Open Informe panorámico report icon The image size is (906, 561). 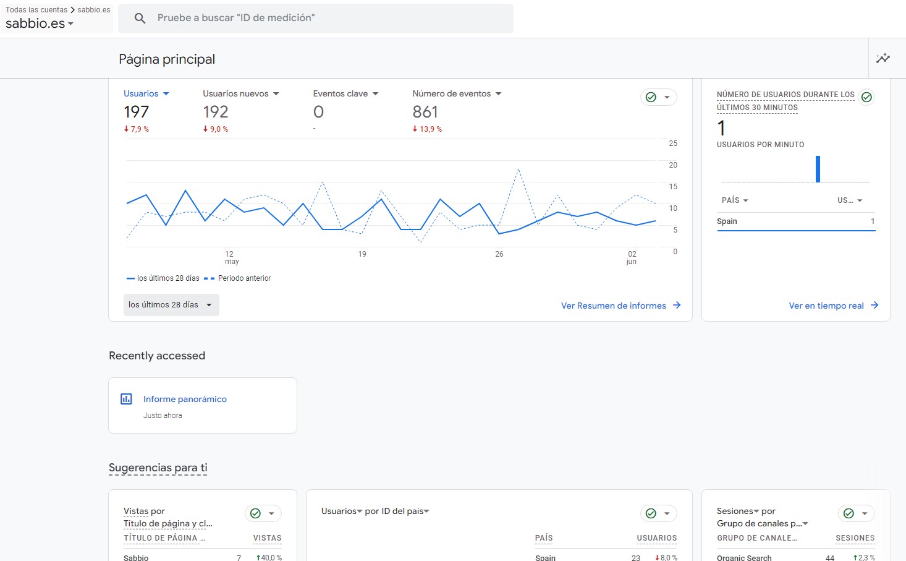click(x=126, y=399)
